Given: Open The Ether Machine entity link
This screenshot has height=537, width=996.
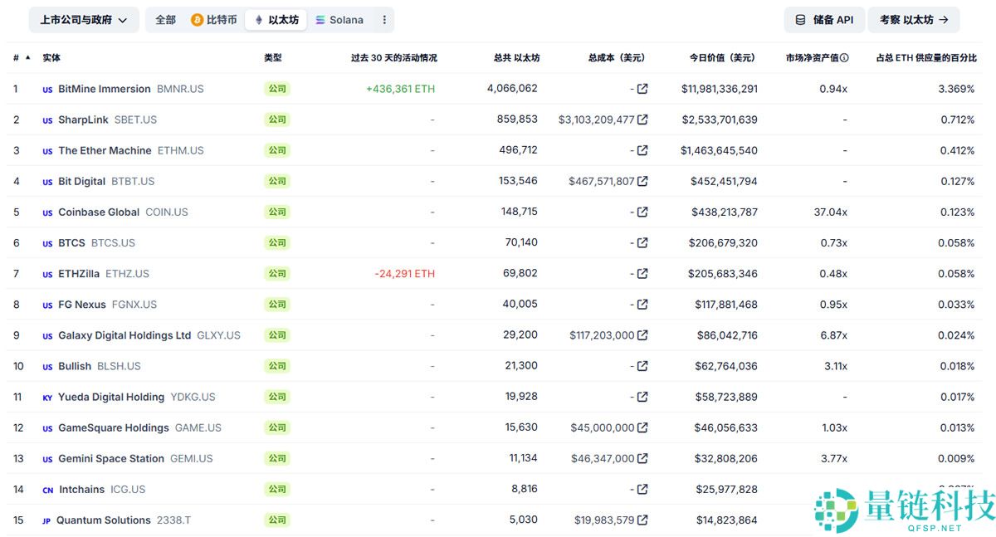Looking at the screenshot, I should pos(105,150).
